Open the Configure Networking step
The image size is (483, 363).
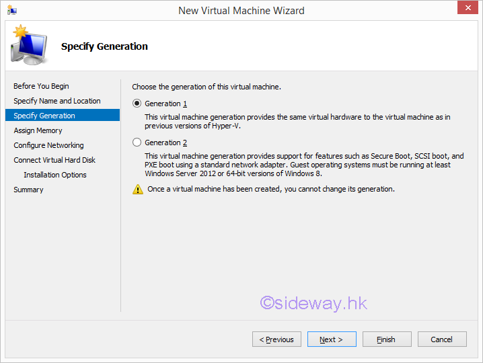coord(48,145)
